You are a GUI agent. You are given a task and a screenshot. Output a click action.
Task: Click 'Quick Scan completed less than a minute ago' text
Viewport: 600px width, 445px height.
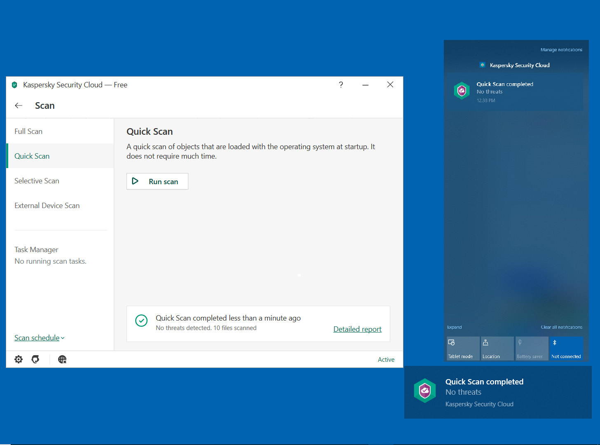tap(228, 318)
